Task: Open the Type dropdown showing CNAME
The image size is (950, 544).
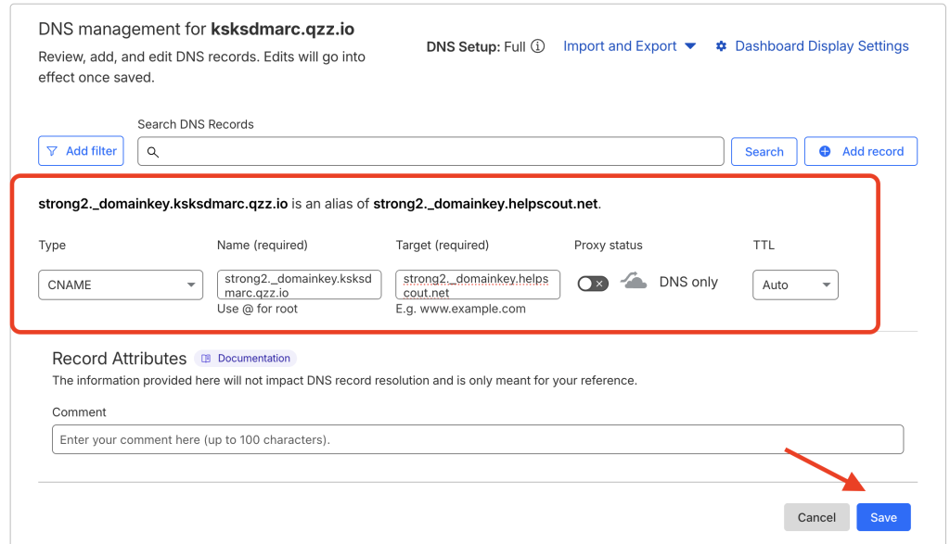Action: [x=121, y=285]
